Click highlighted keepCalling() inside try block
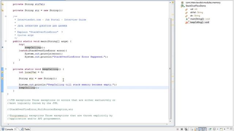Screen dimensions: 234x131 [x=33, y=48]
